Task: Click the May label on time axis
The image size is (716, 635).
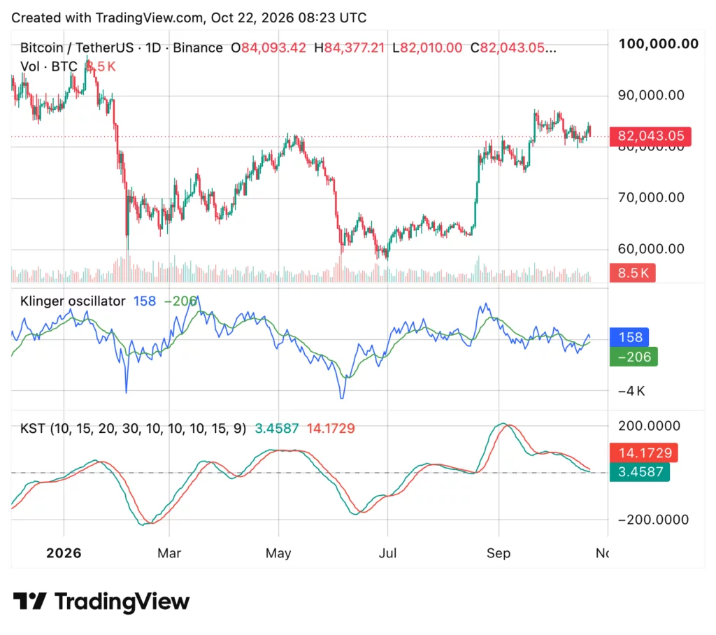Action: (278, 553)
